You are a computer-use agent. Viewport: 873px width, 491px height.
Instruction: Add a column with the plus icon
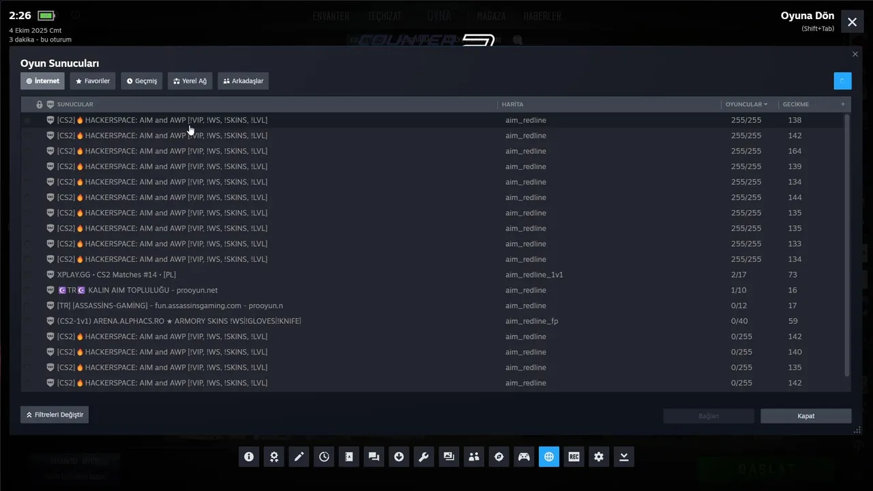click(843, 104)
